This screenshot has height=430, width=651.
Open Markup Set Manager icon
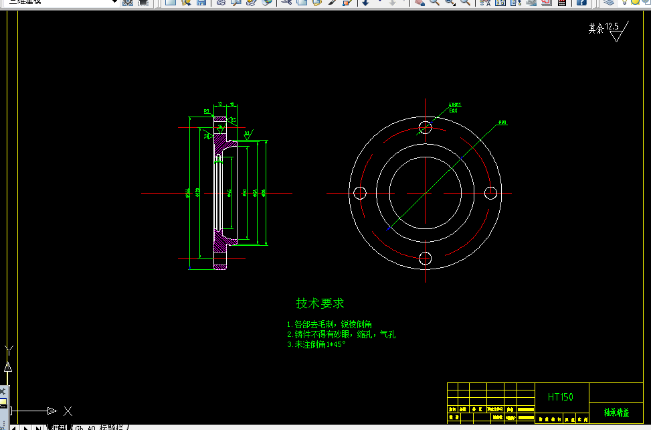click(x=547, y=2)
